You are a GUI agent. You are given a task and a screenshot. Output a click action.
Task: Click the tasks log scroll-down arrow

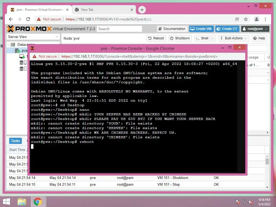tap(267, 187)
